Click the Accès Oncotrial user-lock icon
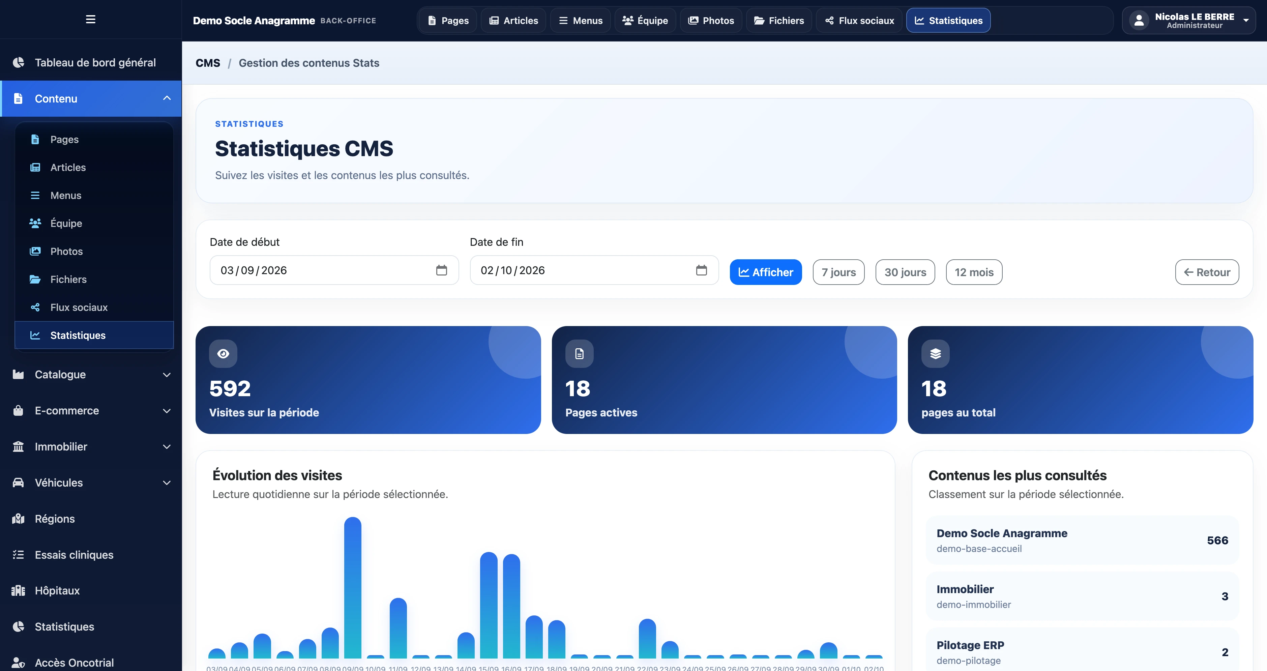 click(x=18, y=663)
